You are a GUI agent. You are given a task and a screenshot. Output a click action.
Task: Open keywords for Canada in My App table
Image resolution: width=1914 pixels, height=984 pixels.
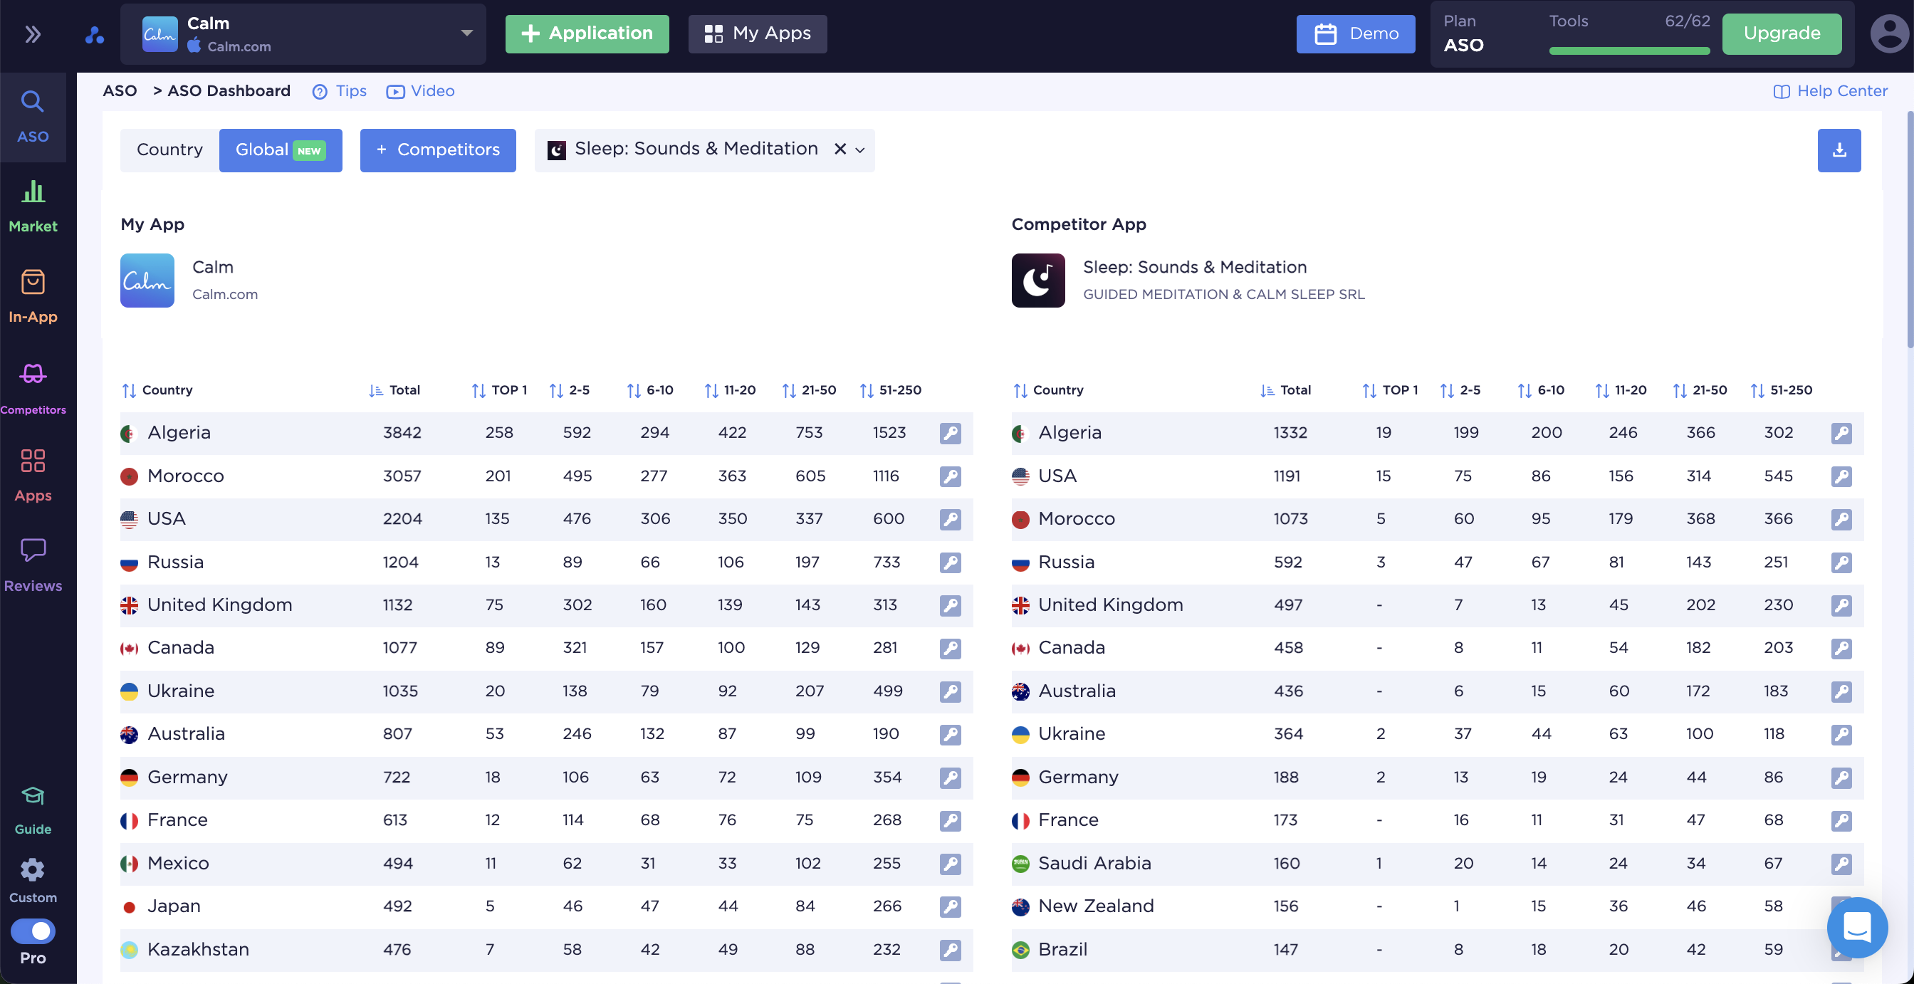click(951, 649)
